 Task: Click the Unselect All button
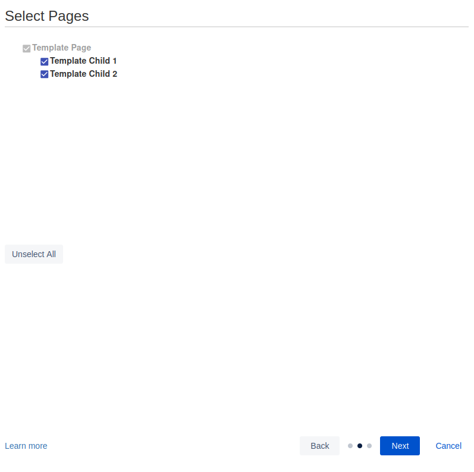(34, 254)
